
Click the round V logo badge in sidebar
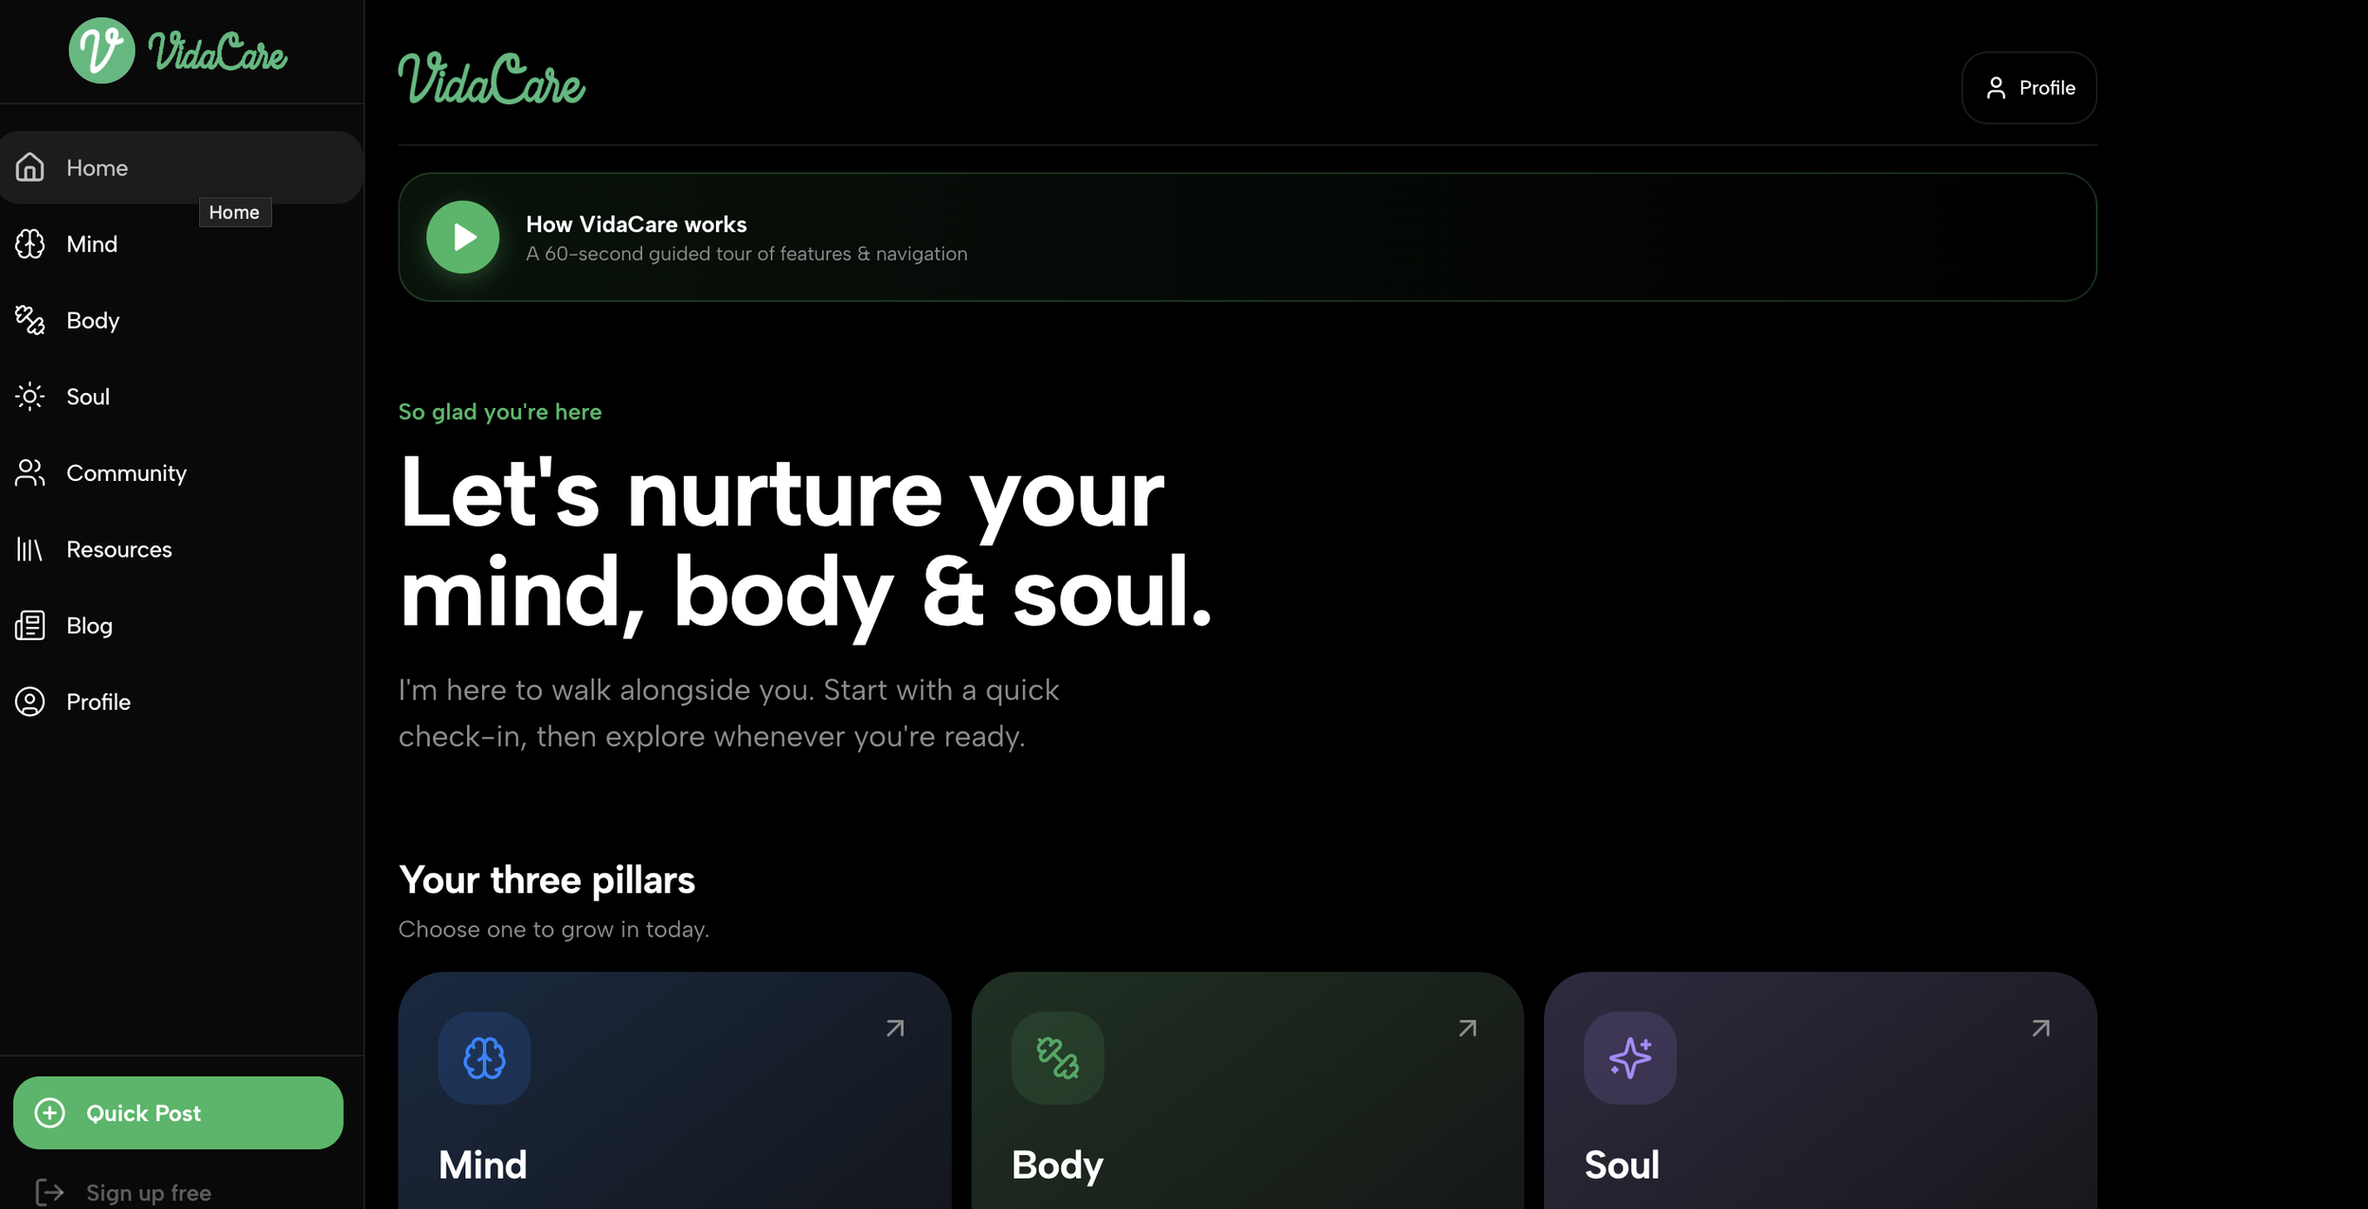[x=102, y=50]
